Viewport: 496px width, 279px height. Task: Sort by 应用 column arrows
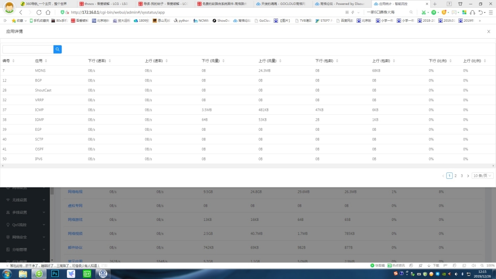(46, 61)
